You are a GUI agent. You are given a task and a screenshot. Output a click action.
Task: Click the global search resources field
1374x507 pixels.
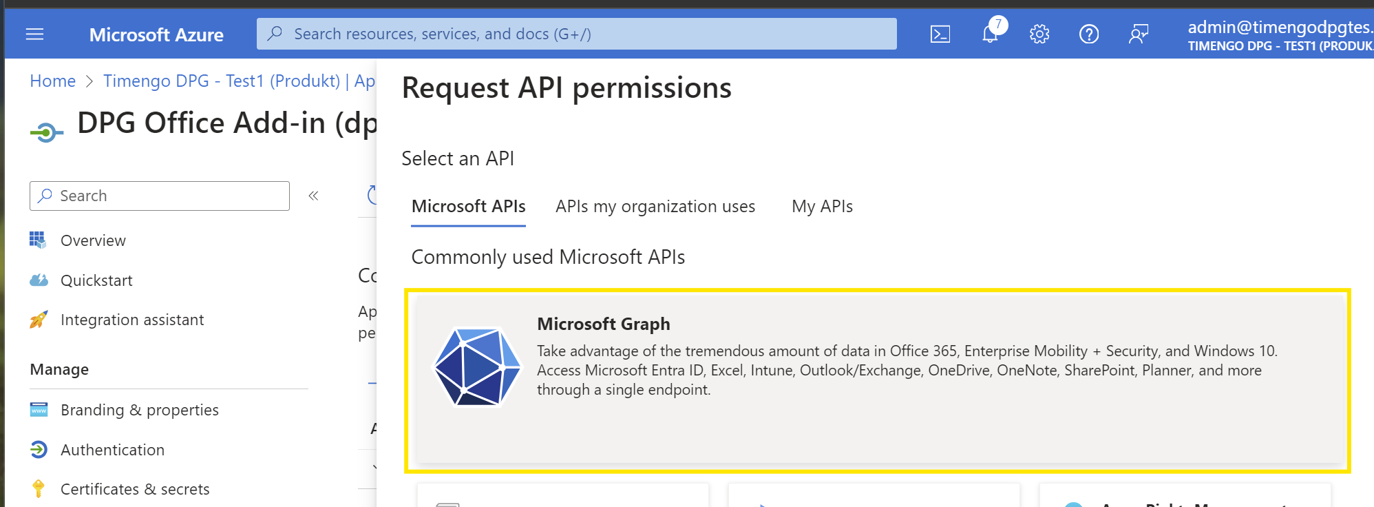coord(576,34)
